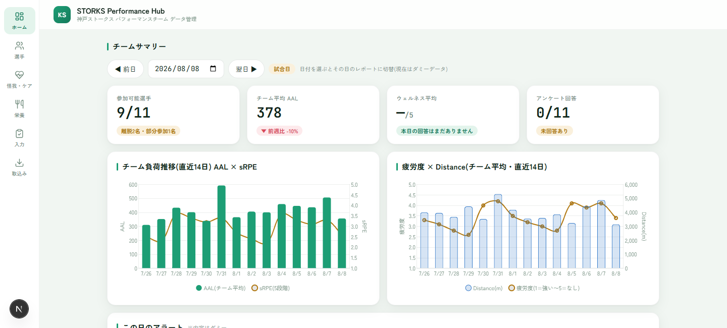Click 8/4 x-axis label in load chart
Image resolution: width=727 pixels, height=328 pixels.
tap(281, 274)
